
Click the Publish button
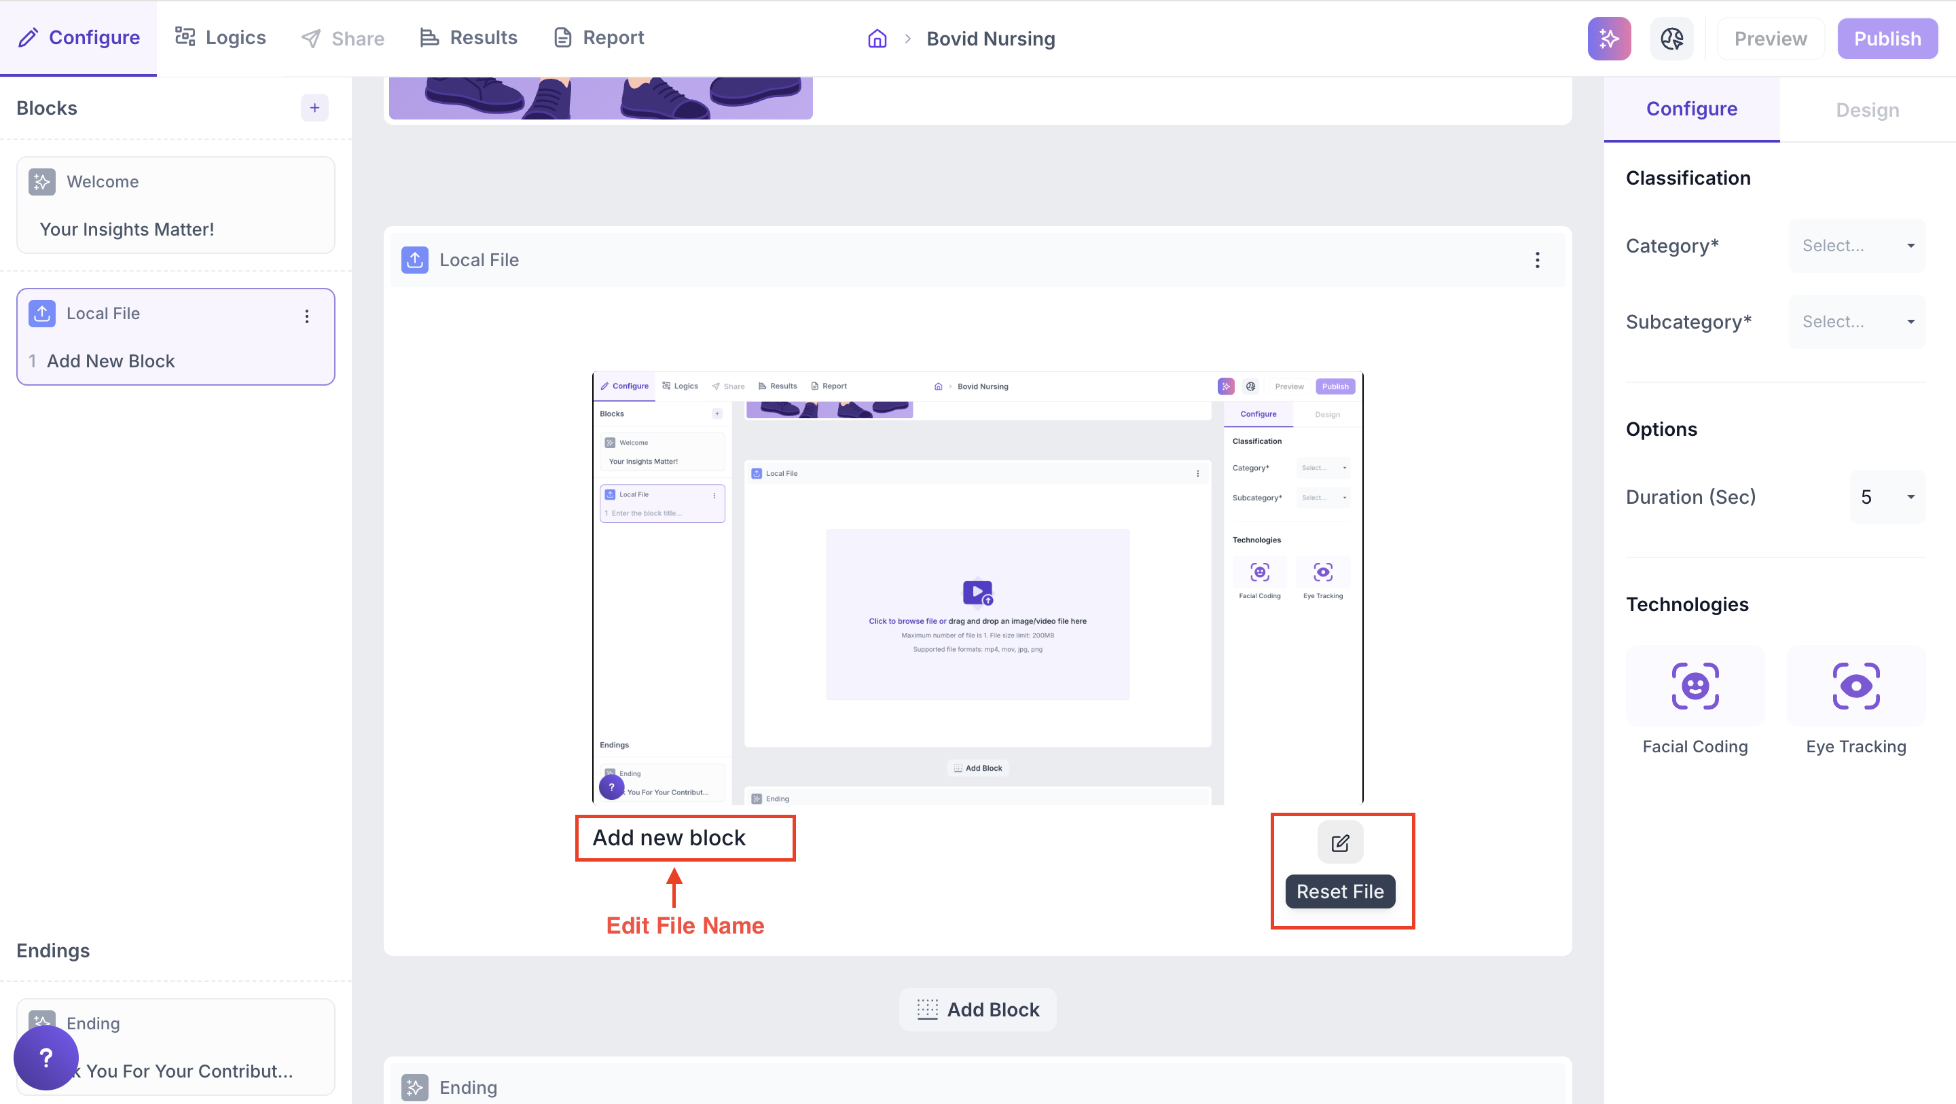coord(1887,39)
